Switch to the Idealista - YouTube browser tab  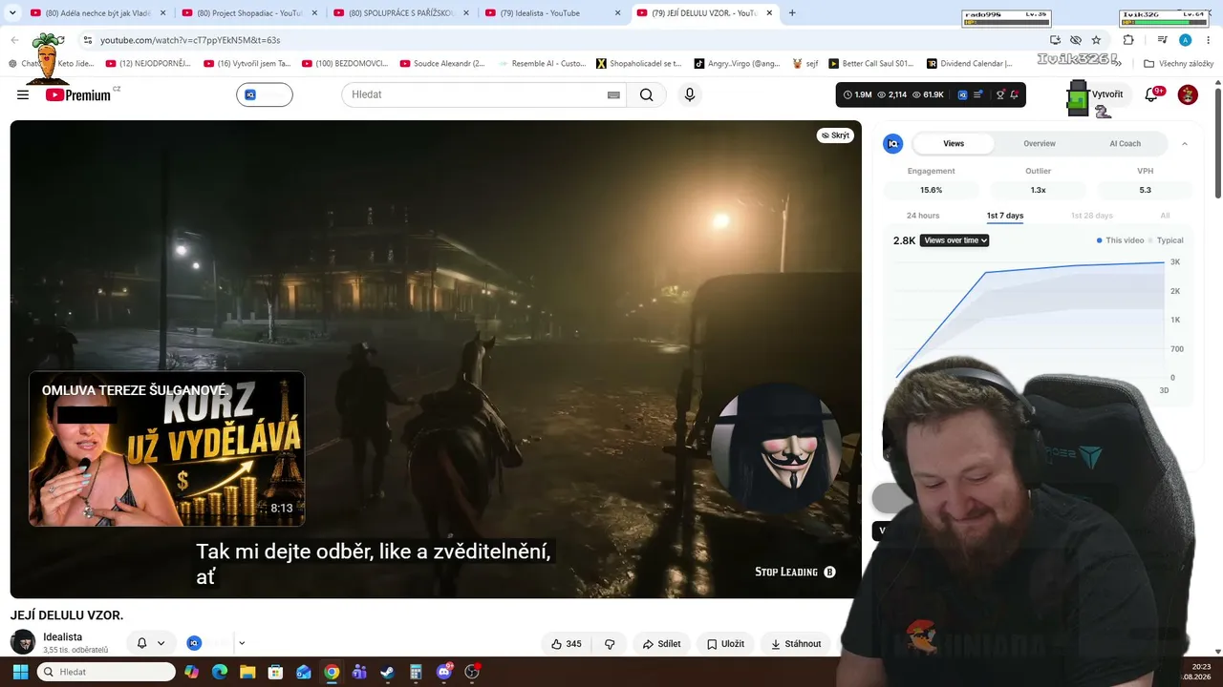point(552,13)
